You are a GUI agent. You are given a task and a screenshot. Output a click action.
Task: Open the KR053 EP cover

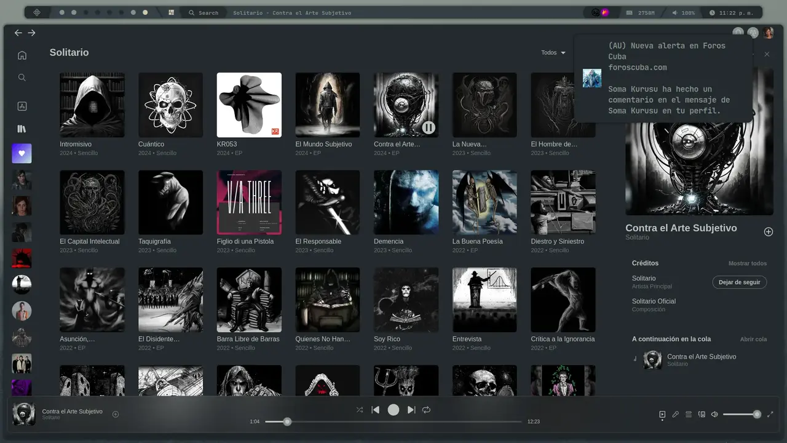249,105
